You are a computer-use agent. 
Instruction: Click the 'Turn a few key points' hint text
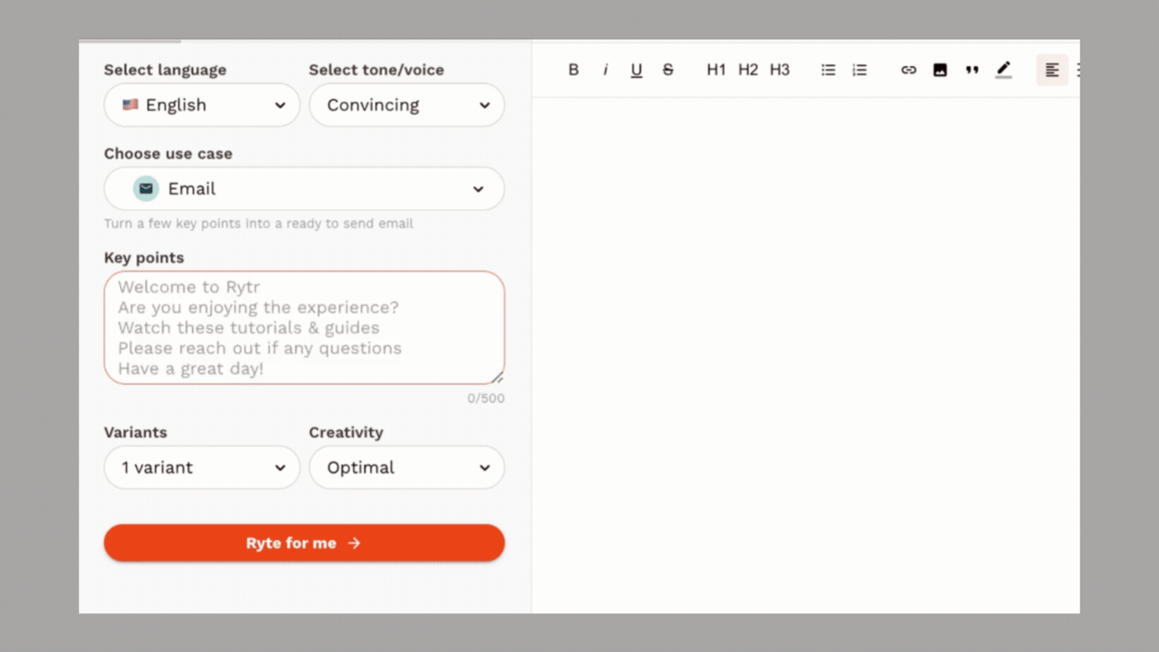pyautogui.click(x=258, y=224)
